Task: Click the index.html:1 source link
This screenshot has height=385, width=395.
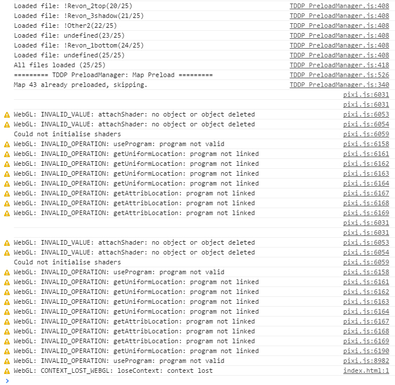Action: point(366,371)
